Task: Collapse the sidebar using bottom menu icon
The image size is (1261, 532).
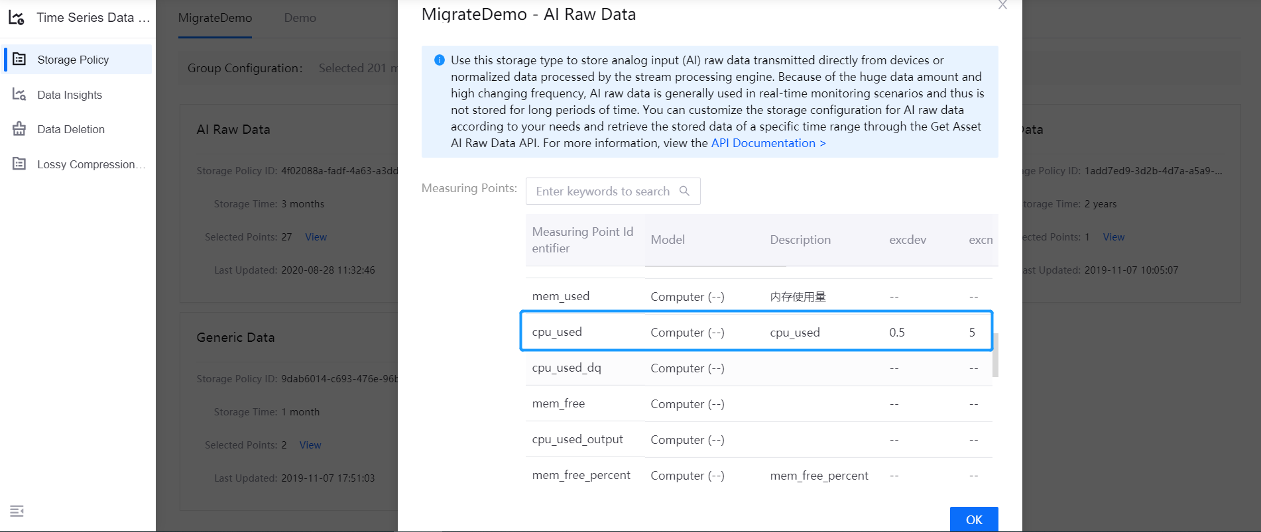Action: (17, 511)
